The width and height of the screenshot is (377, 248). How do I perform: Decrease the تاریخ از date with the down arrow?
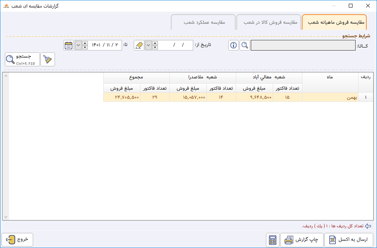click(155, 47)
